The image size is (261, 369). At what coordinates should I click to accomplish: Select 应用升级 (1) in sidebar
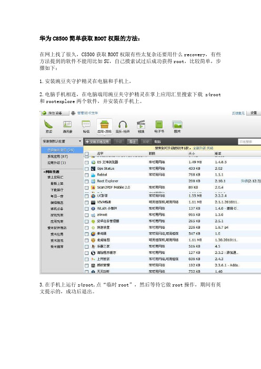(56, 162)
